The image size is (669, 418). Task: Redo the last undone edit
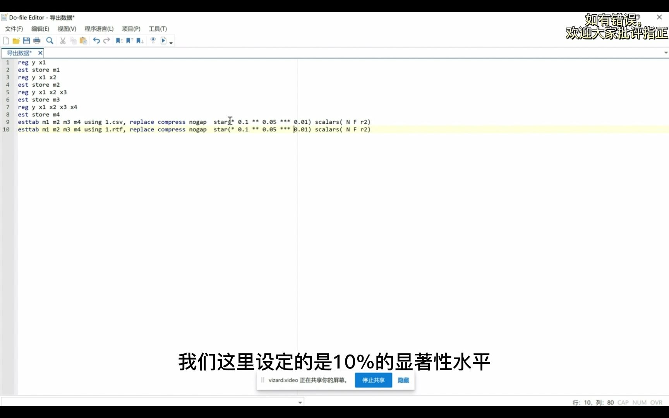click(106, 40)
